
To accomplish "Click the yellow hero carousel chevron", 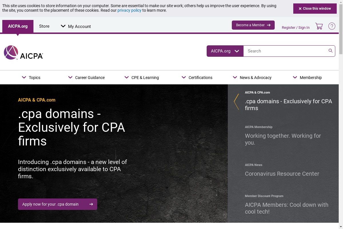I will pos(236,102).
